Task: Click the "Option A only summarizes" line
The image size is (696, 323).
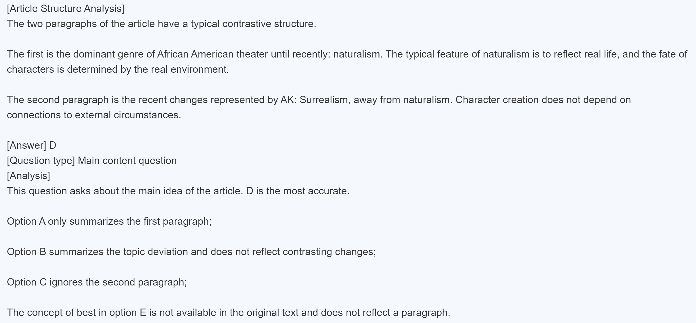Action: 109,222
